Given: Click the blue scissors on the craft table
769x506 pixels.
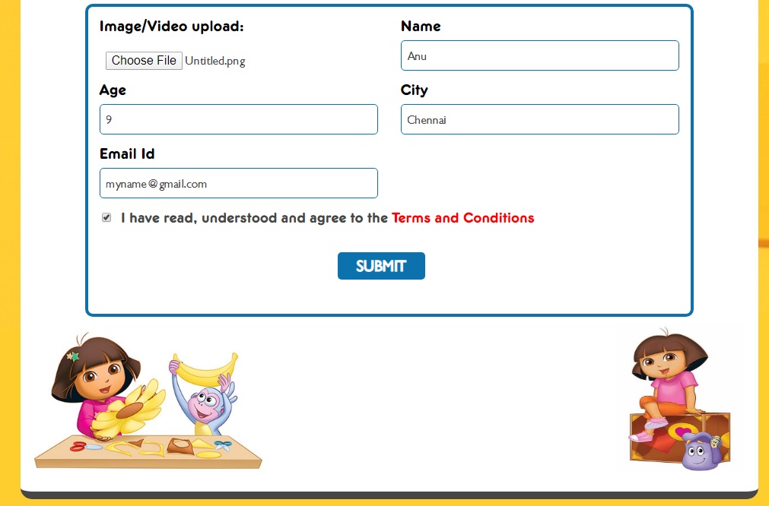Looking at the screenshot, I should [223, 445].
